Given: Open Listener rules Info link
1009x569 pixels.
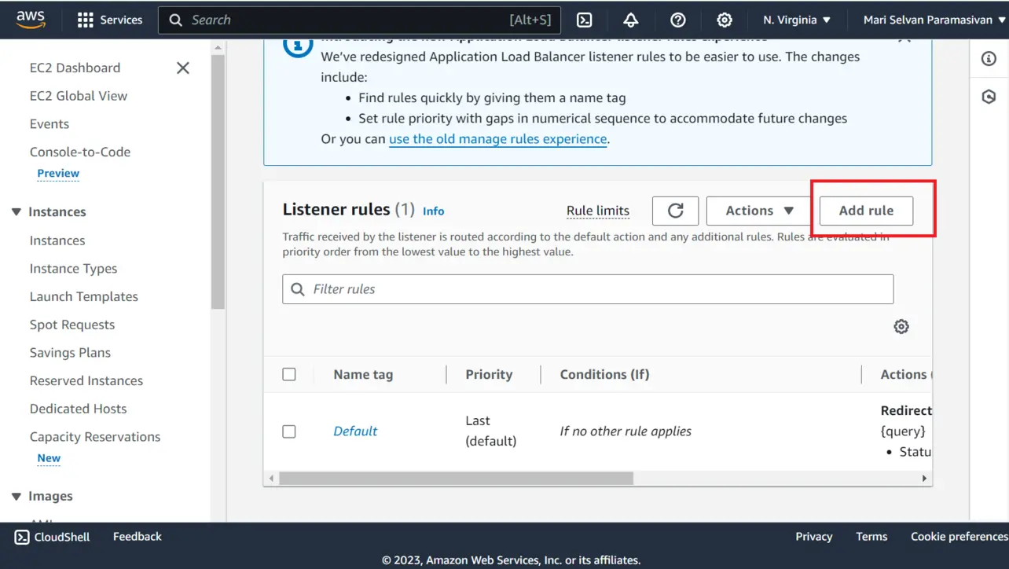Looking at the screenshot, I should (434, 211).
